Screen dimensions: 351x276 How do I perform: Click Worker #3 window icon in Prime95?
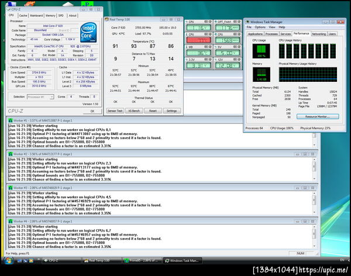tap(11, 188)
